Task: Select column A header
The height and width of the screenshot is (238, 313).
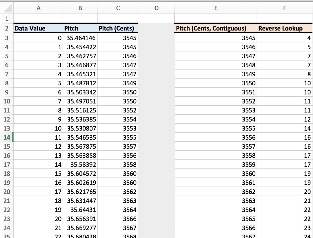Action: coord(38,8)
